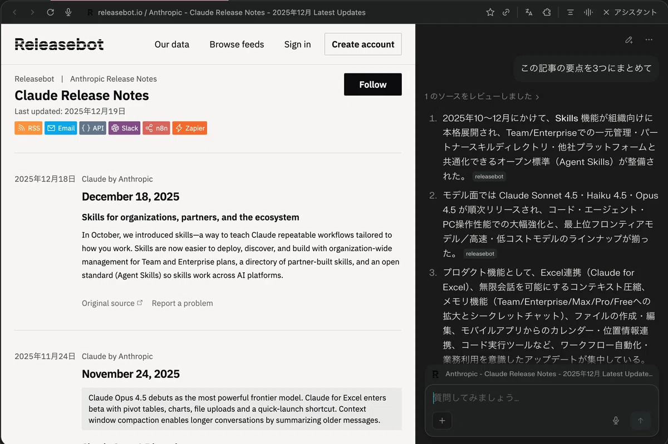This screenshot has height=444, width=668.
Task: Open the n8n integration badge
Action: [156, 128]
